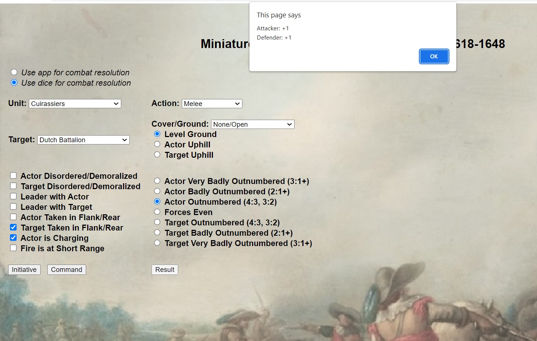Screen dimensions: 537x341
Task: Click the Result button
Action: [x=165, y=270]
